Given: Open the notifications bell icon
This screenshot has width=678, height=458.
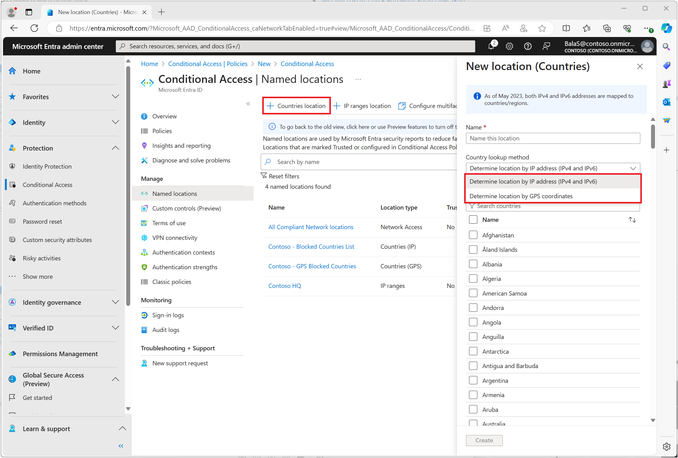Looking at the screenshot, I should point(491,46).
